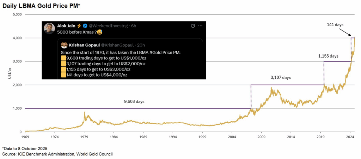Click Alok Jain's profile avatar
This screenshot has height=159, width=361.
(49, 28)
